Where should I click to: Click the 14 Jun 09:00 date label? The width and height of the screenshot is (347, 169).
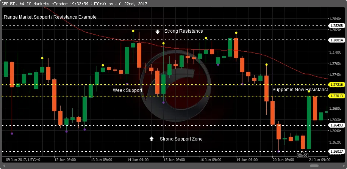tap(138, 160)
